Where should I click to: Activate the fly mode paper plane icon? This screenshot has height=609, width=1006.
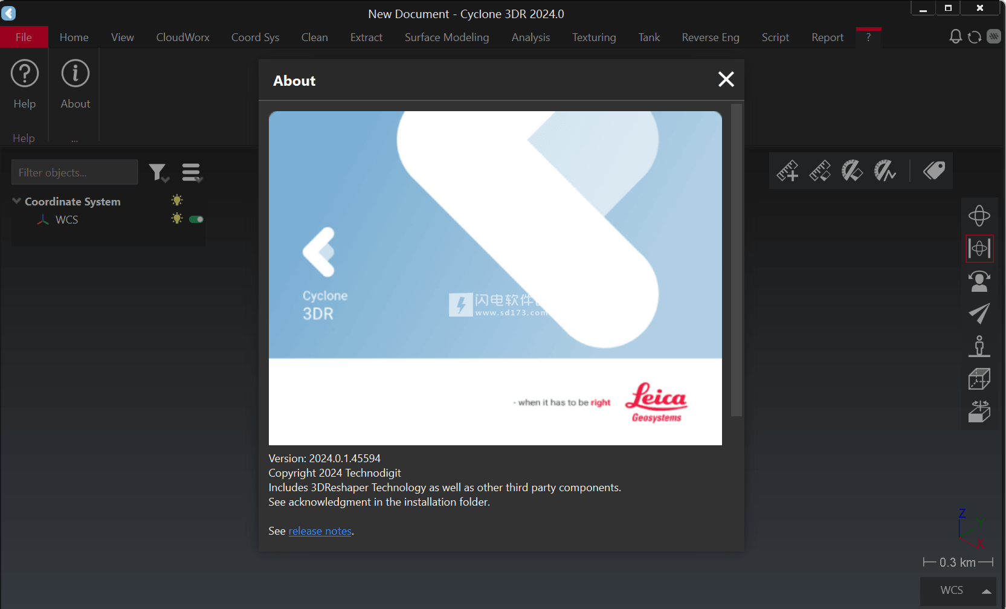click(x=979, y=314)
